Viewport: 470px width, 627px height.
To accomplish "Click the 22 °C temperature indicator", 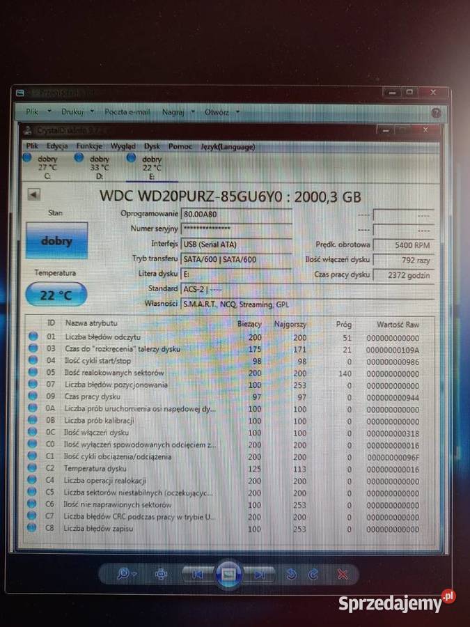I will pos(56,295).
